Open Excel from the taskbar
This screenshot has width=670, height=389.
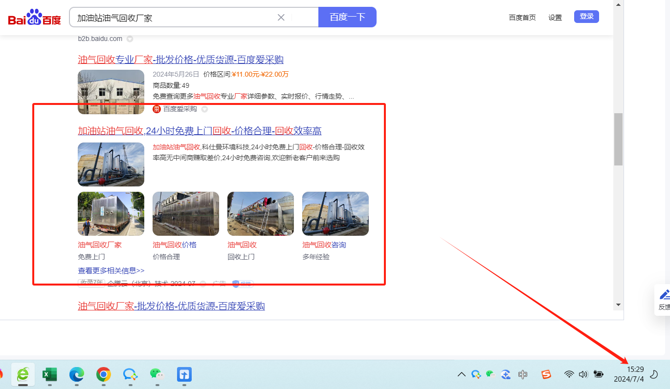[49, 374]
